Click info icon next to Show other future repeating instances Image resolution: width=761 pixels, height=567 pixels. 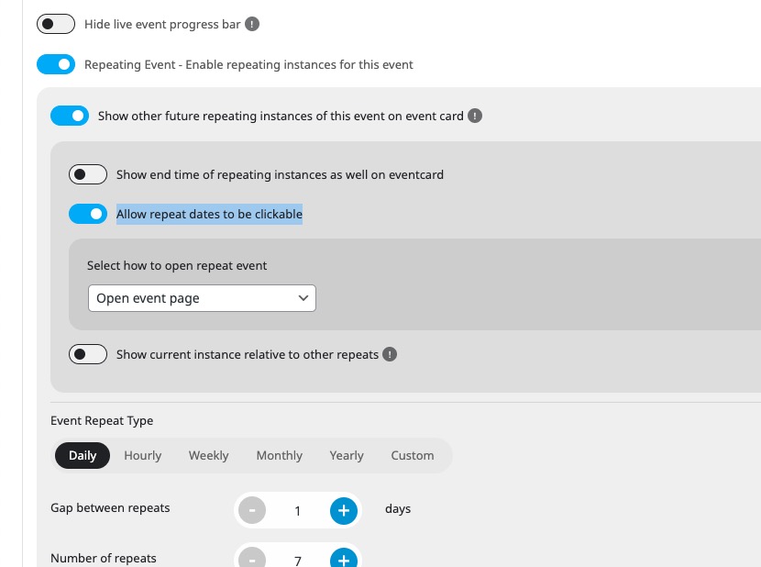coord(475,116)
